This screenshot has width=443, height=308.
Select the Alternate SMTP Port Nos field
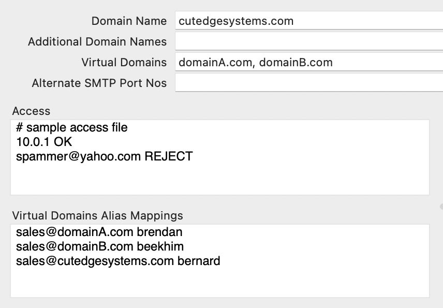click(x=308, y=83)
